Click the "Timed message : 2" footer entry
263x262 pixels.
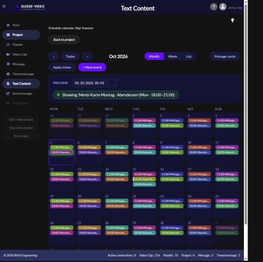pos(228,255)
